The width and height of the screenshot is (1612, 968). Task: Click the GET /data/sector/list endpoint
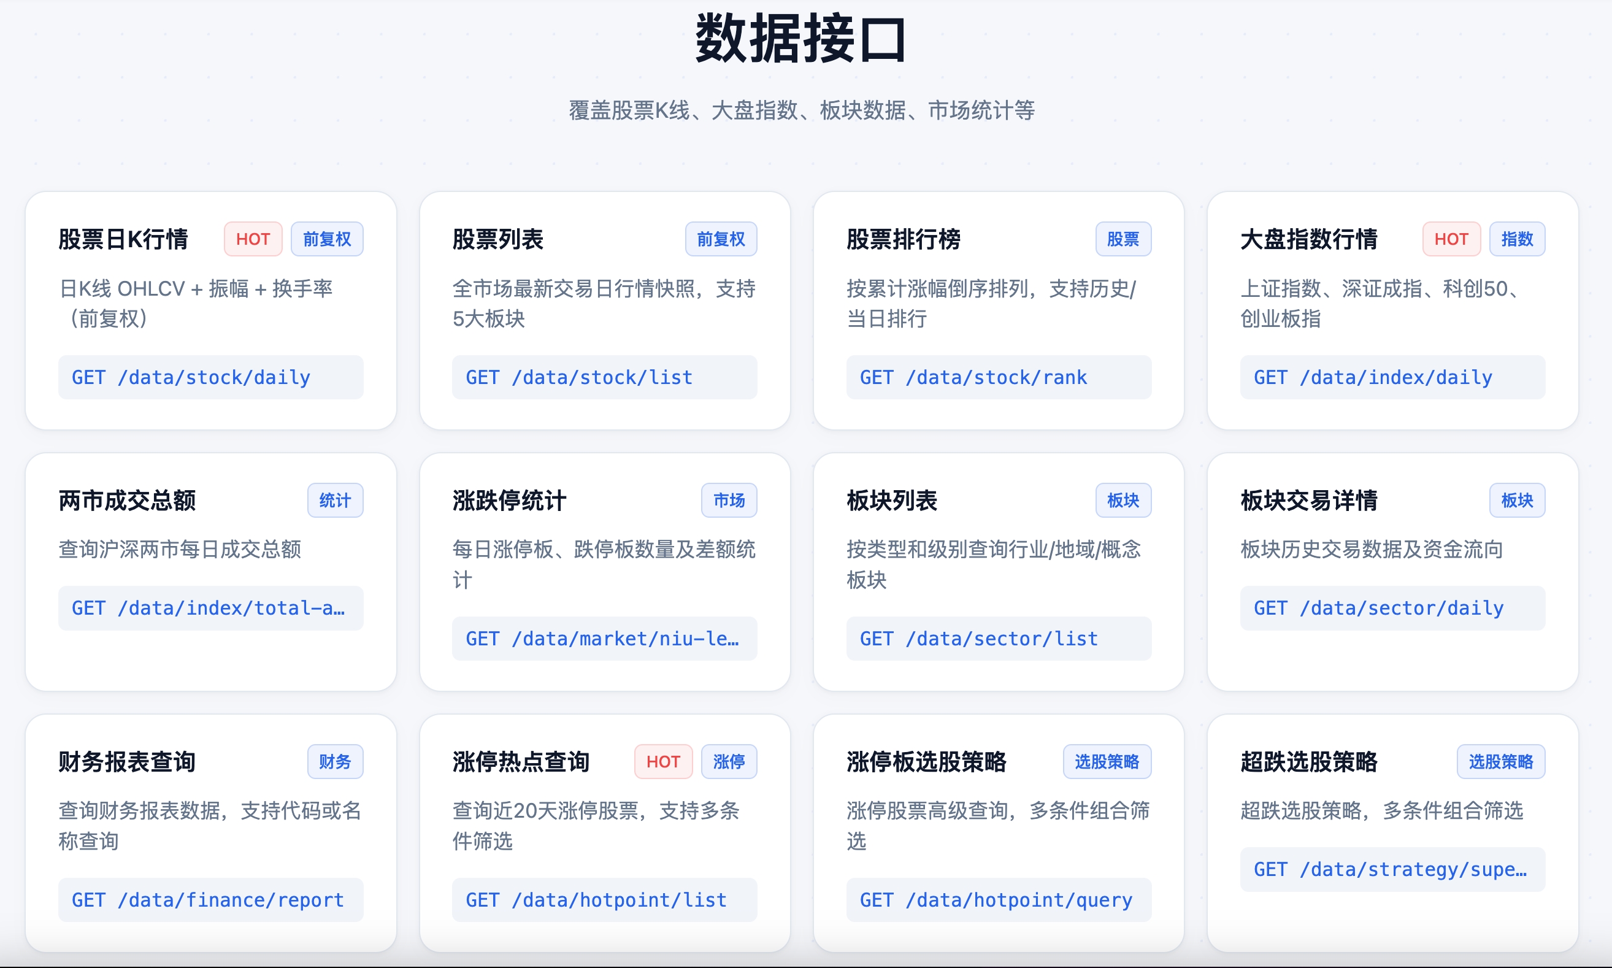tap(999, 639)
